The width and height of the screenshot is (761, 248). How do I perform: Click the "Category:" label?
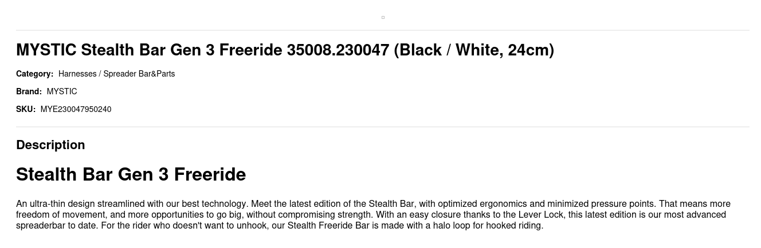pyautogui.click(x=34, y=74)
